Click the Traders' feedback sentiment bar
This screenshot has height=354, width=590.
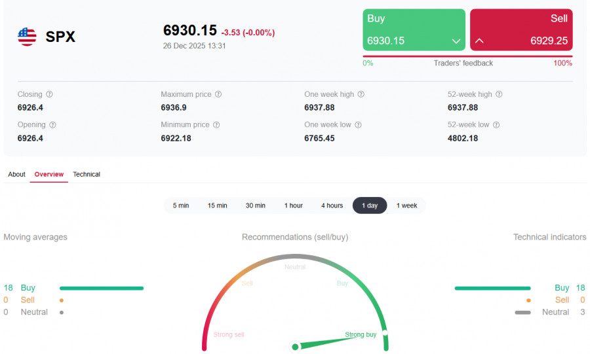click(x=467, y=56)
